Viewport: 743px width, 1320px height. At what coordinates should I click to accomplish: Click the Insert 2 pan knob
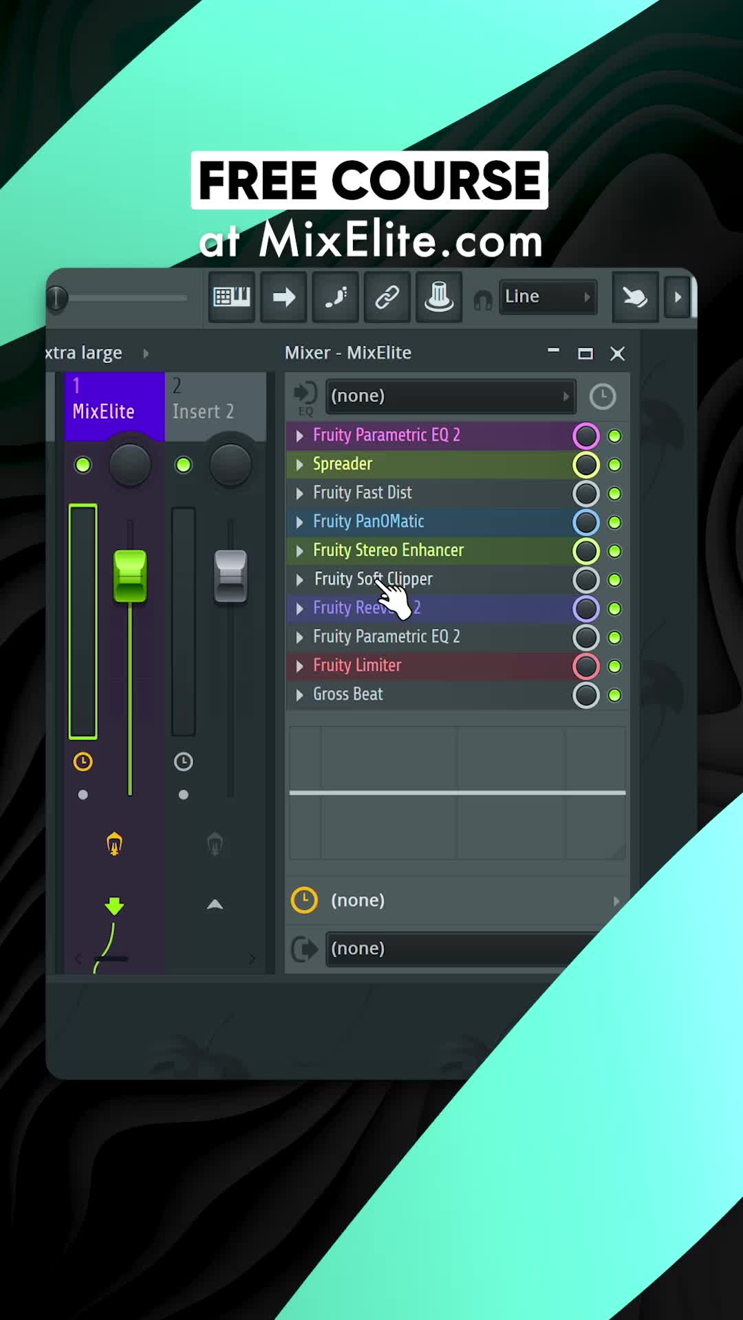(x=230, y=465)
